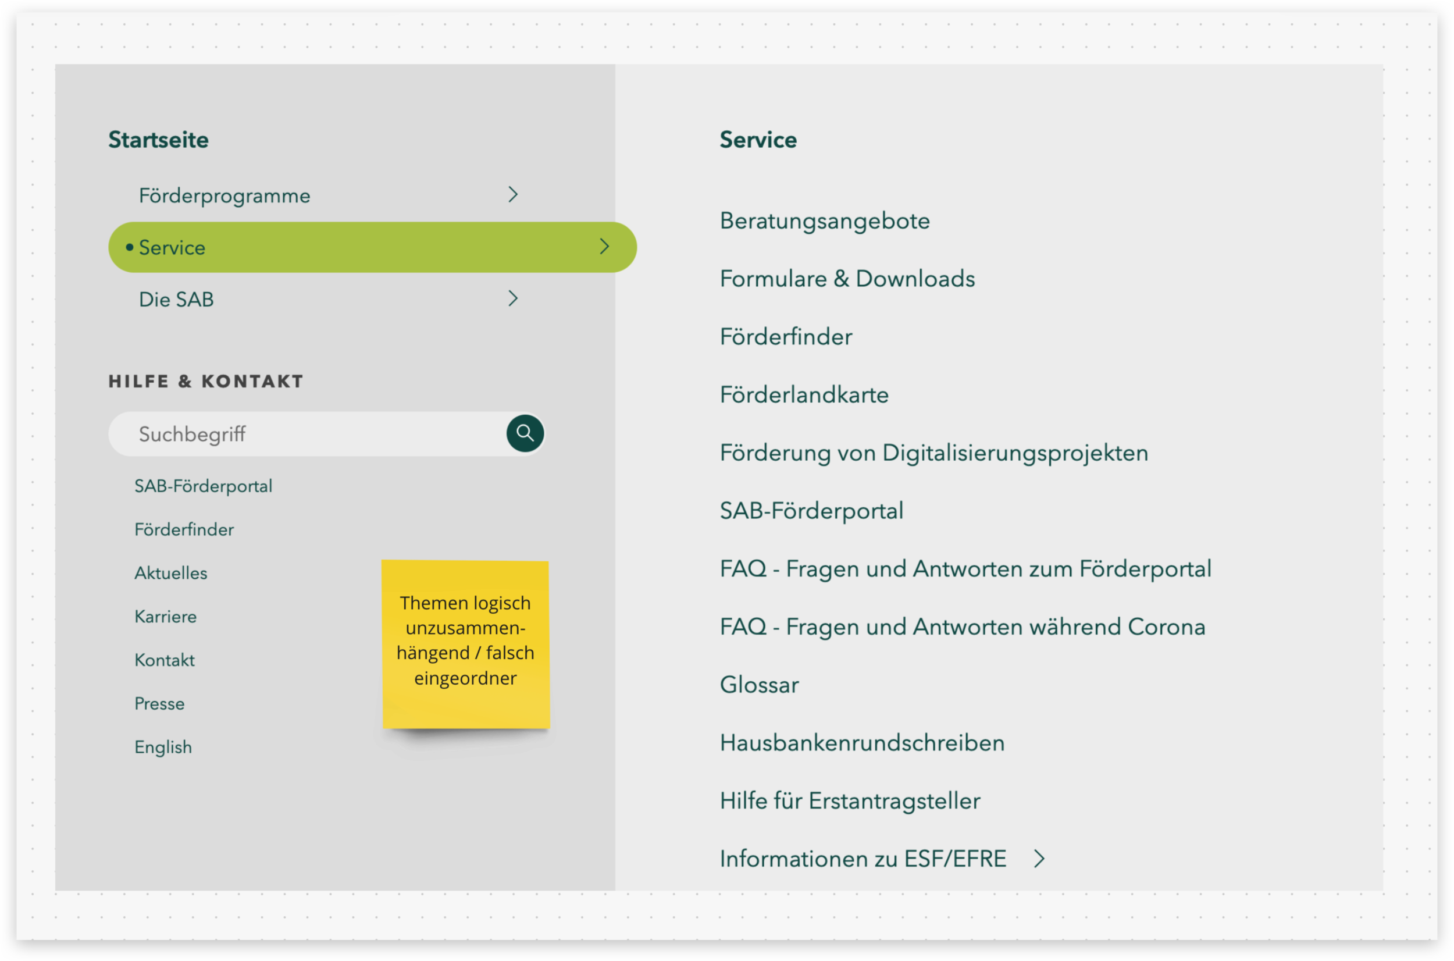Open Formulare & Downloads
The width and height of the screenshot is (1454, 961).
click(847, 279)
